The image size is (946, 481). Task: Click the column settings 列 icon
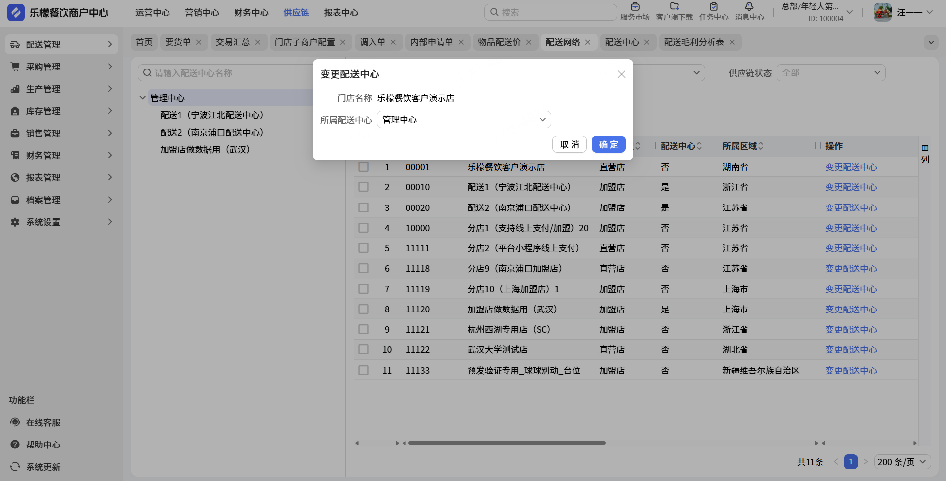point(925,149)
